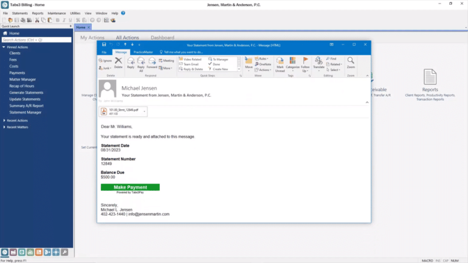Send message to OneNote
The width and height of the screenshot is (468, 263).
point(263,64)
